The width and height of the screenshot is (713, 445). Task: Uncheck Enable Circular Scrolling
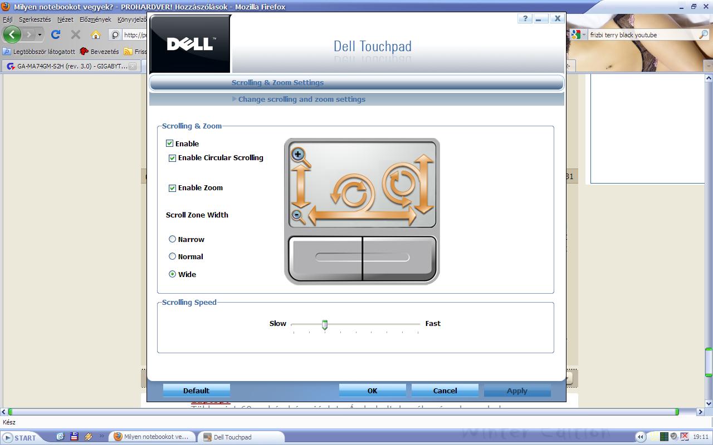[173, 158]
